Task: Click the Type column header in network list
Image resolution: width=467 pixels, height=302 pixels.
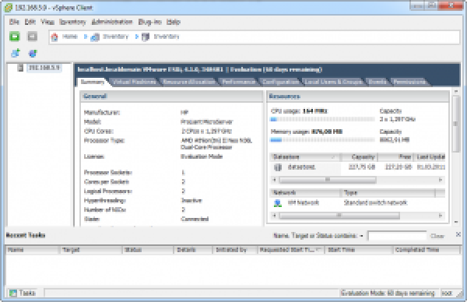Action: coord(388,193)
